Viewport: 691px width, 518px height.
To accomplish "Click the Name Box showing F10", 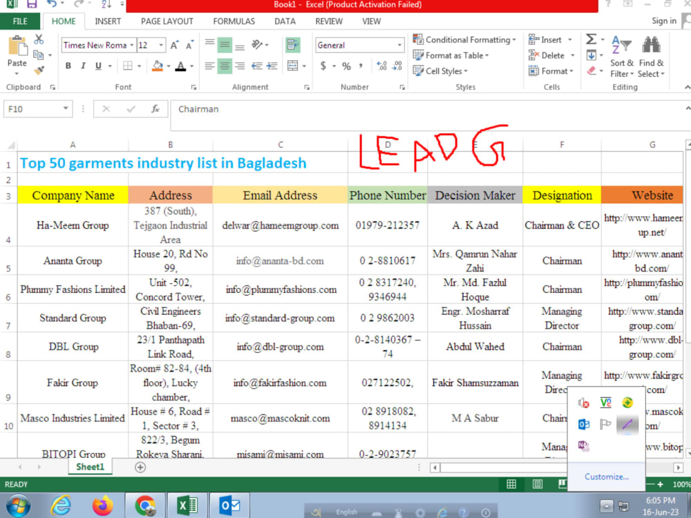I will [37, 109].
